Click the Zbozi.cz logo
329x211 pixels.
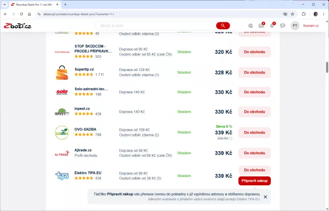click(x=18, y=26)
